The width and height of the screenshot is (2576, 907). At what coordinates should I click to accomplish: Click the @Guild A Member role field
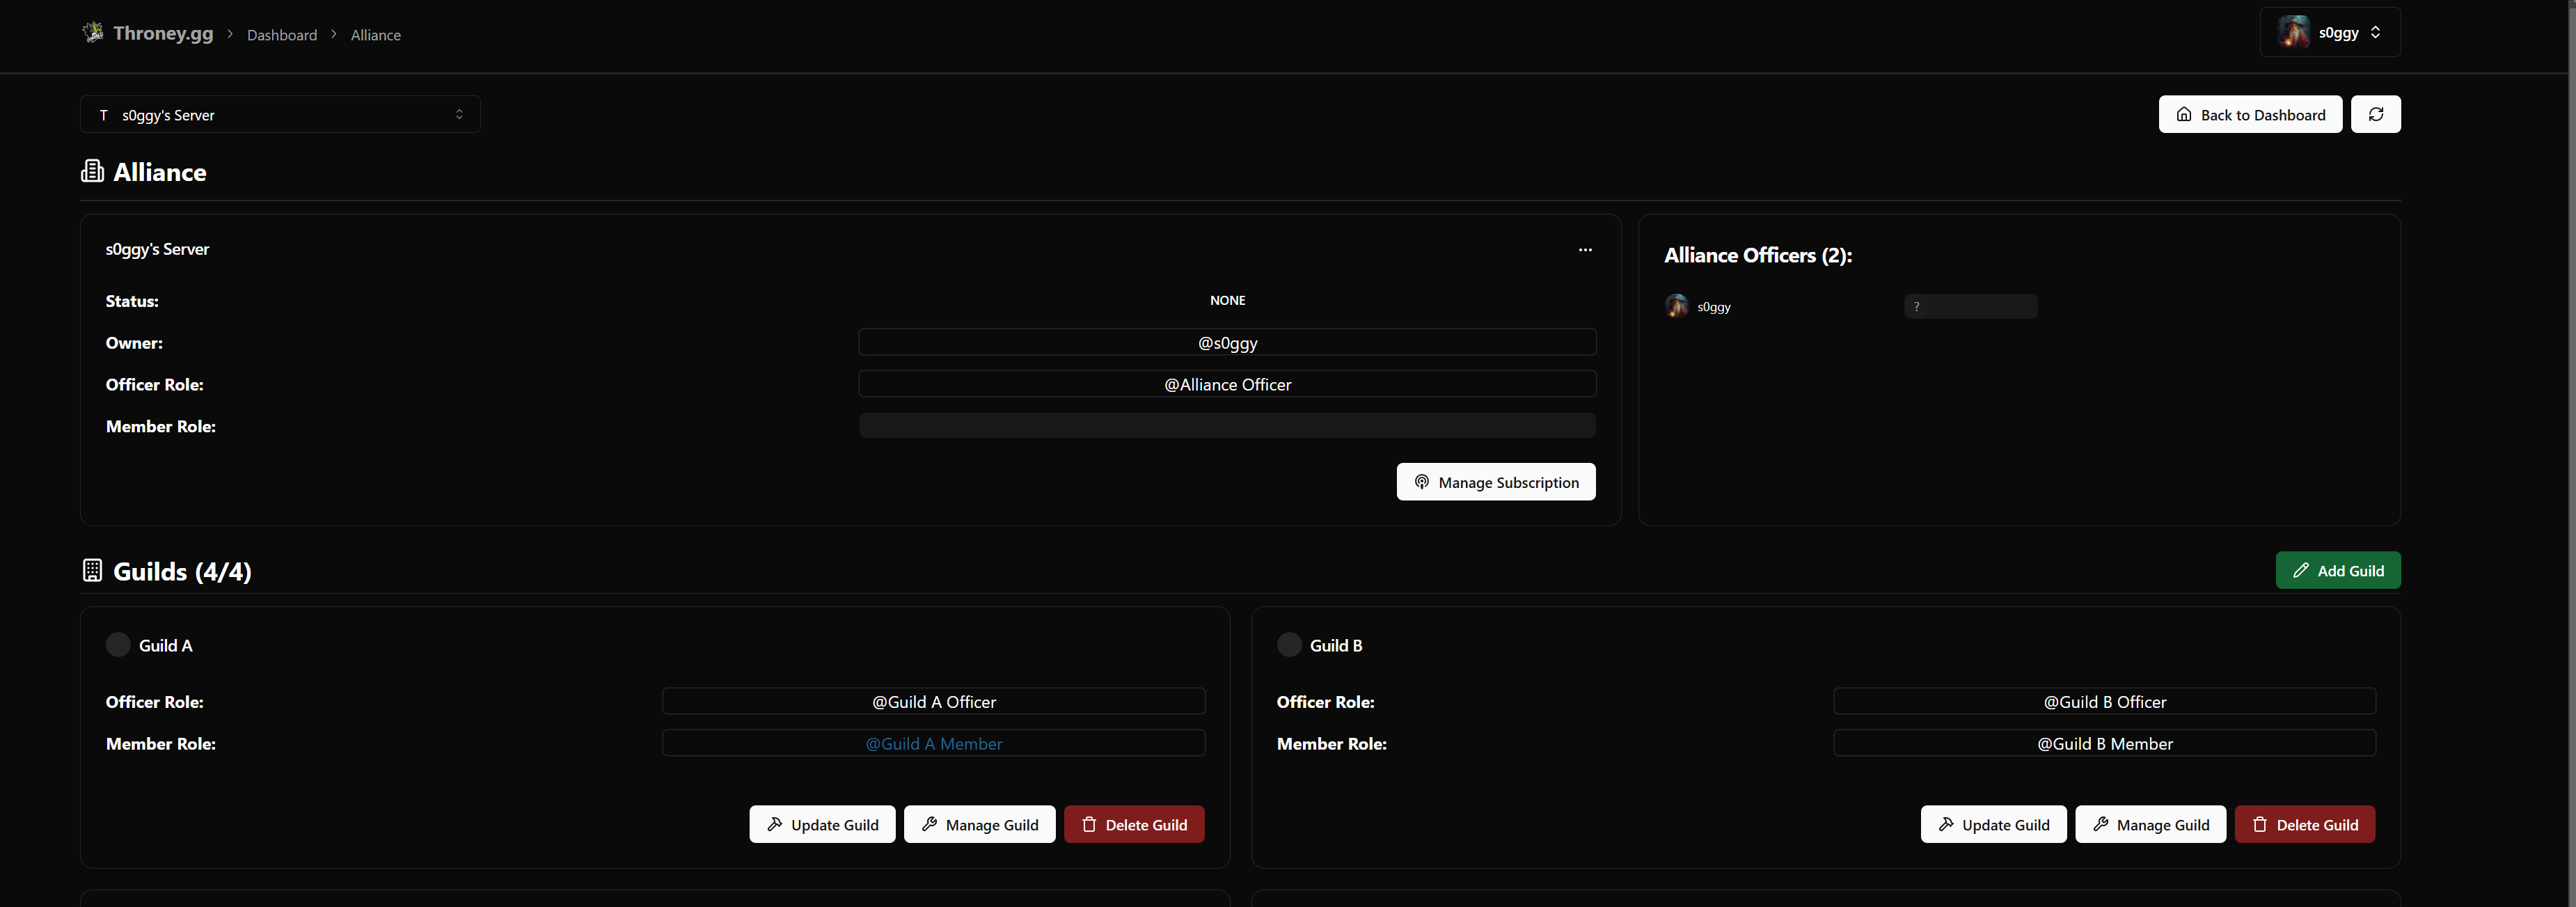click(x=933, y=743)
